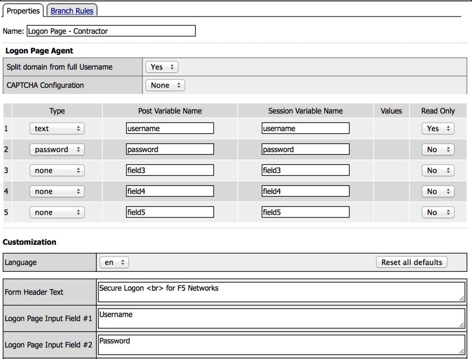Open the Language dropdown
The height and width of the screenshot is (359, 472).
point(113,262)
